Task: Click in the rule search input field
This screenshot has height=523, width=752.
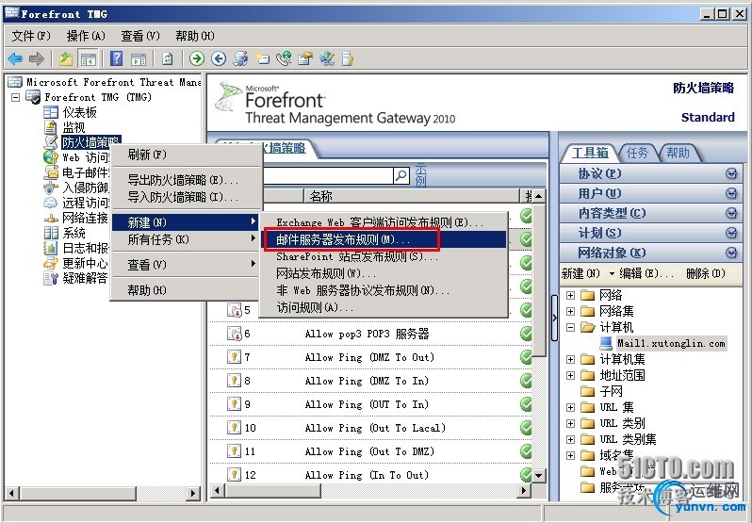Action: tap(328, 175)
